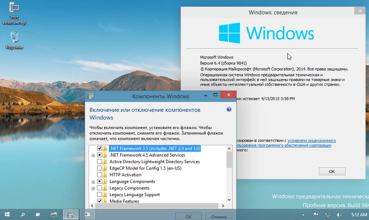This screenshot has height=220, width=369.
Task: Open Task View on the taskbar
Action: (x=38, y=214)
